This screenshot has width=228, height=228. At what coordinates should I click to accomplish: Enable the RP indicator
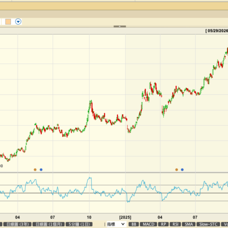pyautogui.click(x=163, y=224)
